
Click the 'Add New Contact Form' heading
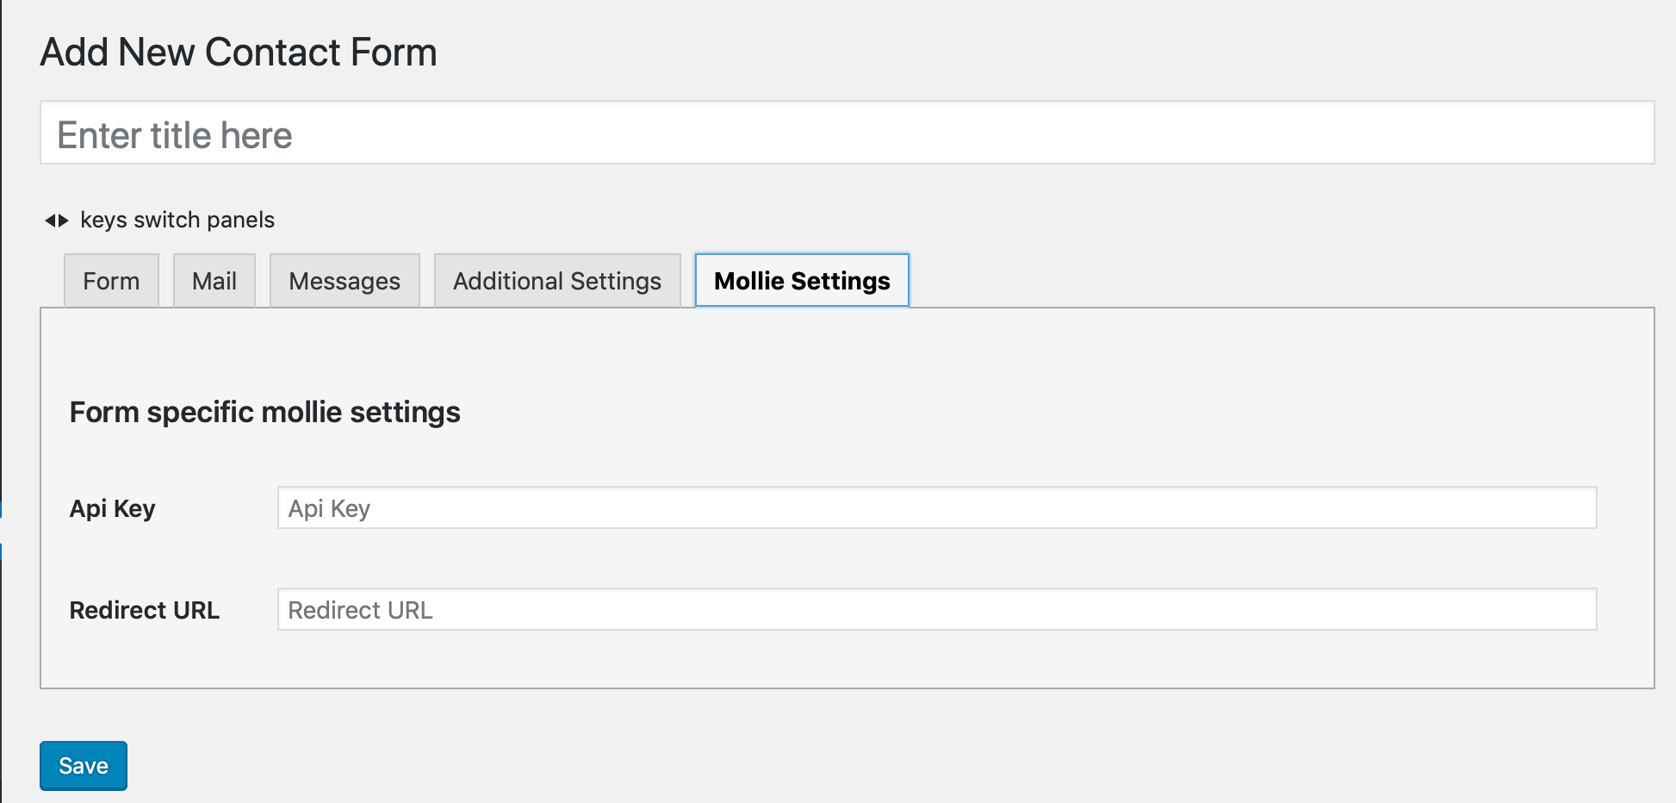(239, 53)
